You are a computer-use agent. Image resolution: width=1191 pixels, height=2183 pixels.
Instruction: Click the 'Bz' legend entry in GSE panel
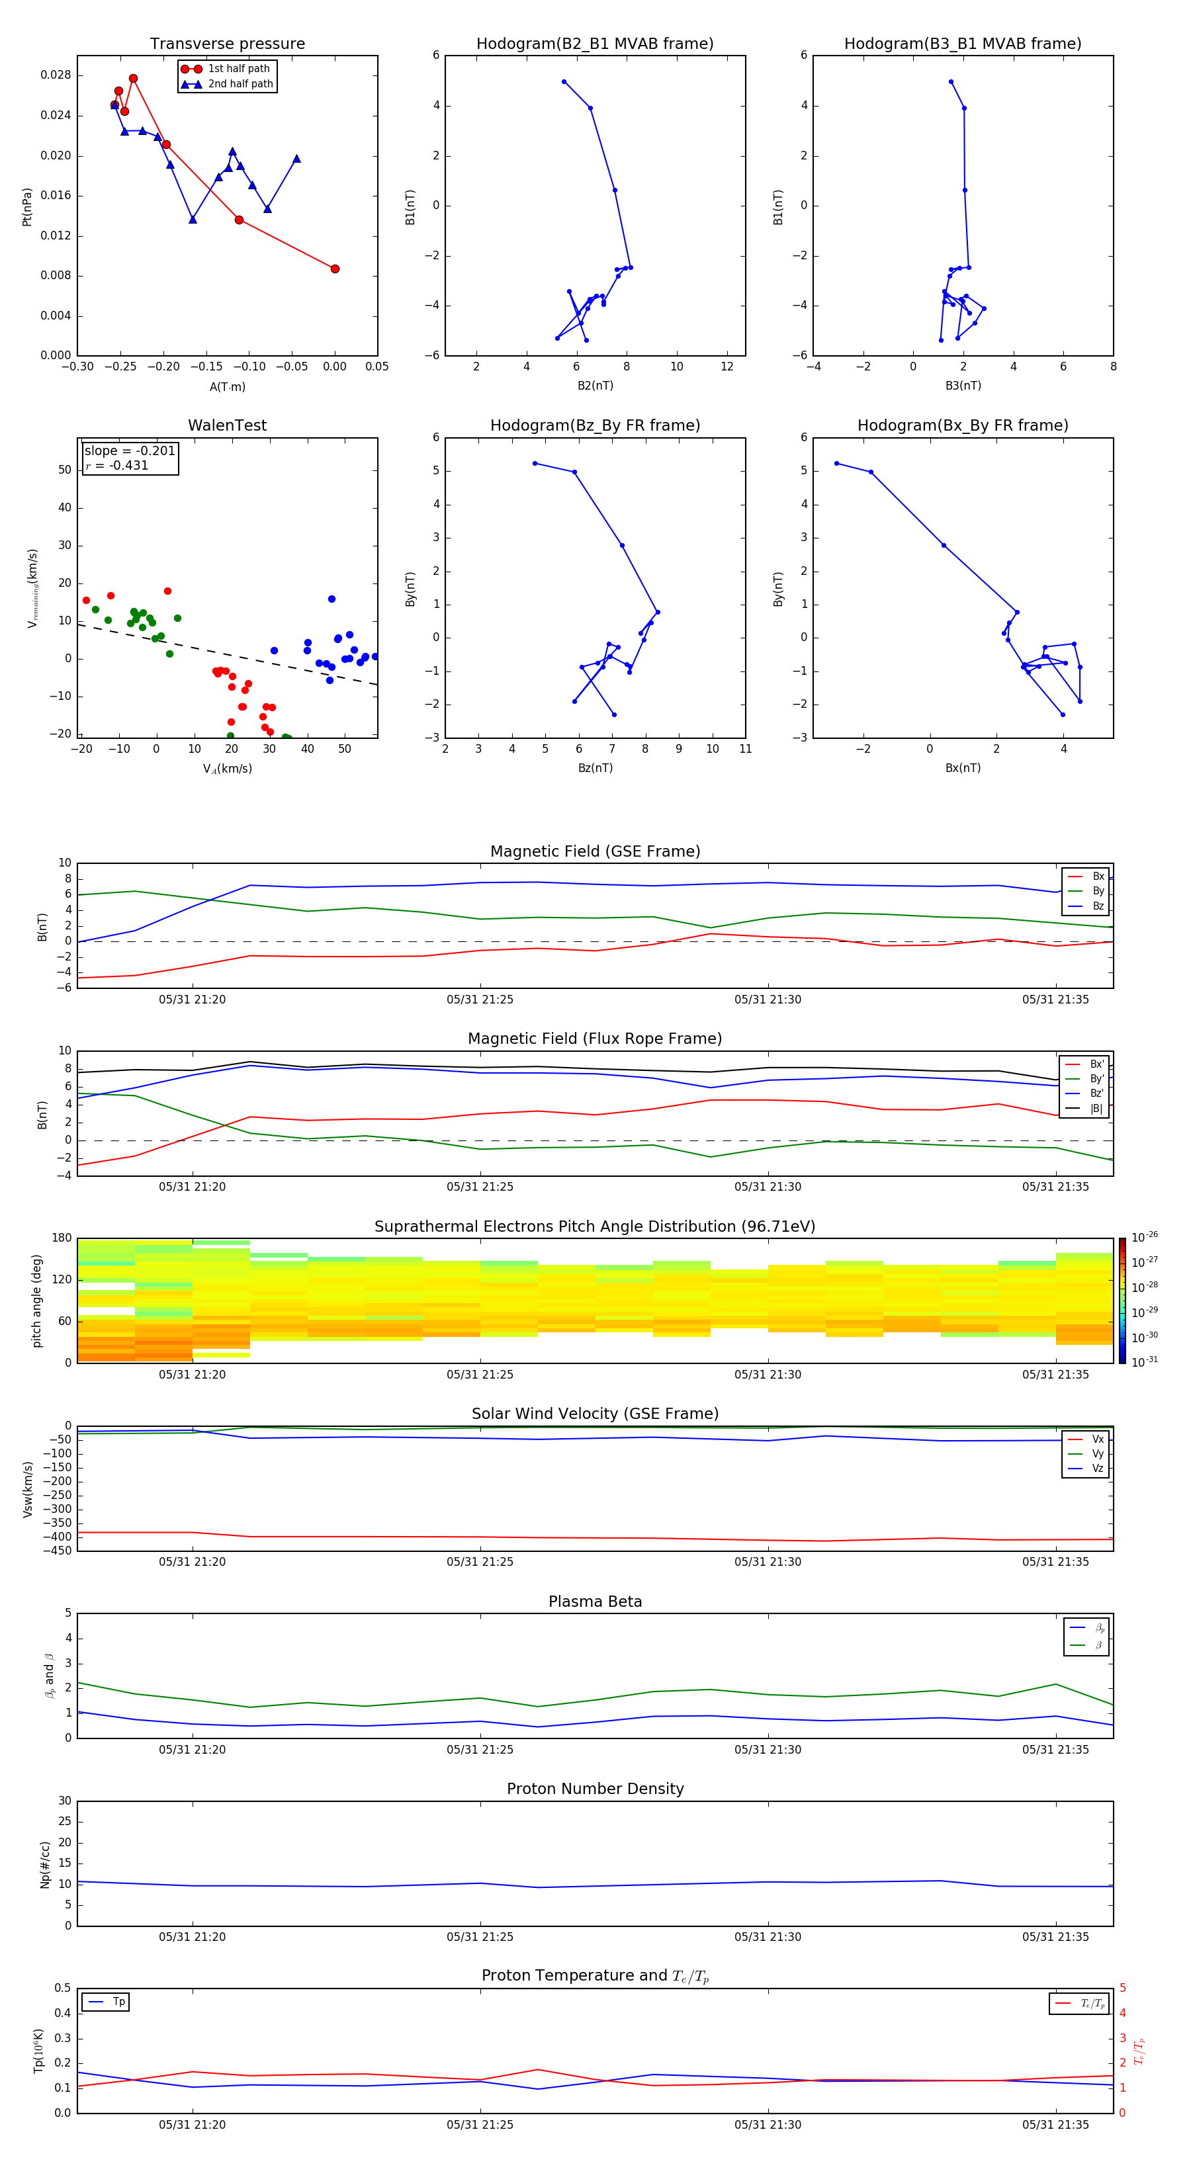pos(1086,906)
